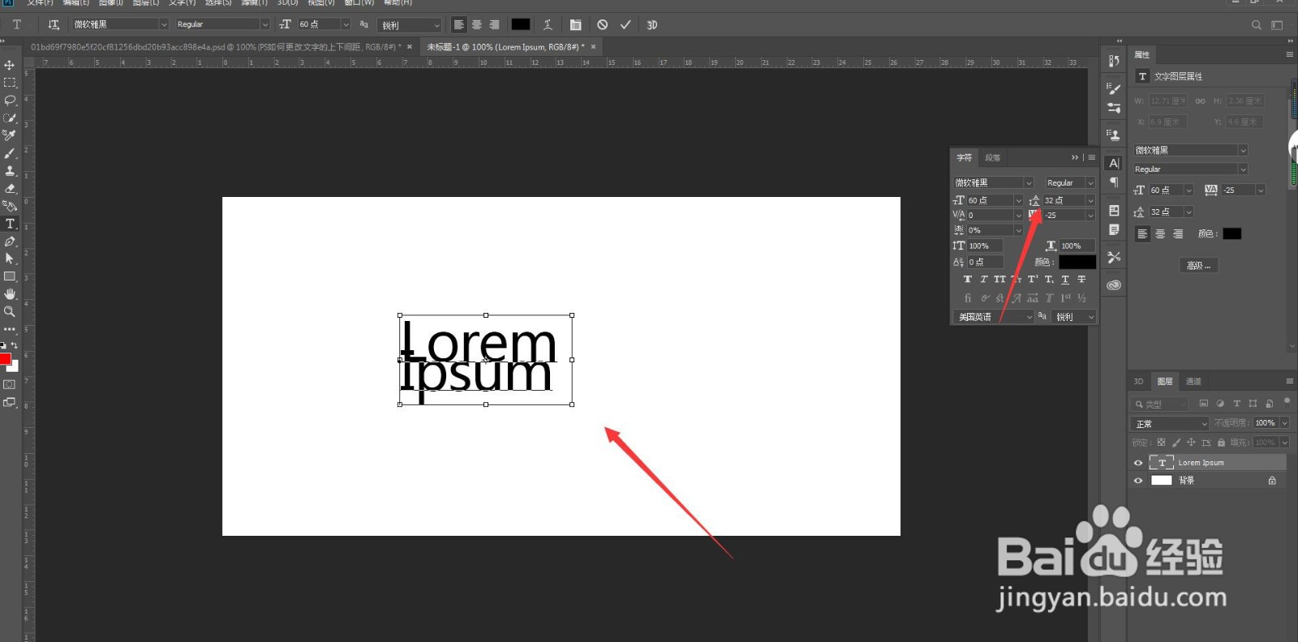The height and width of the screenshot is (642, 1298).
Task: Center text in Properties panel
Action: pos(1160,233)
